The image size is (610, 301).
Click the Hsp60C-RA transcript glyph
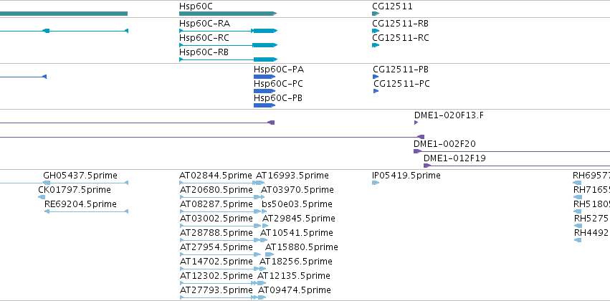point(228,31)
